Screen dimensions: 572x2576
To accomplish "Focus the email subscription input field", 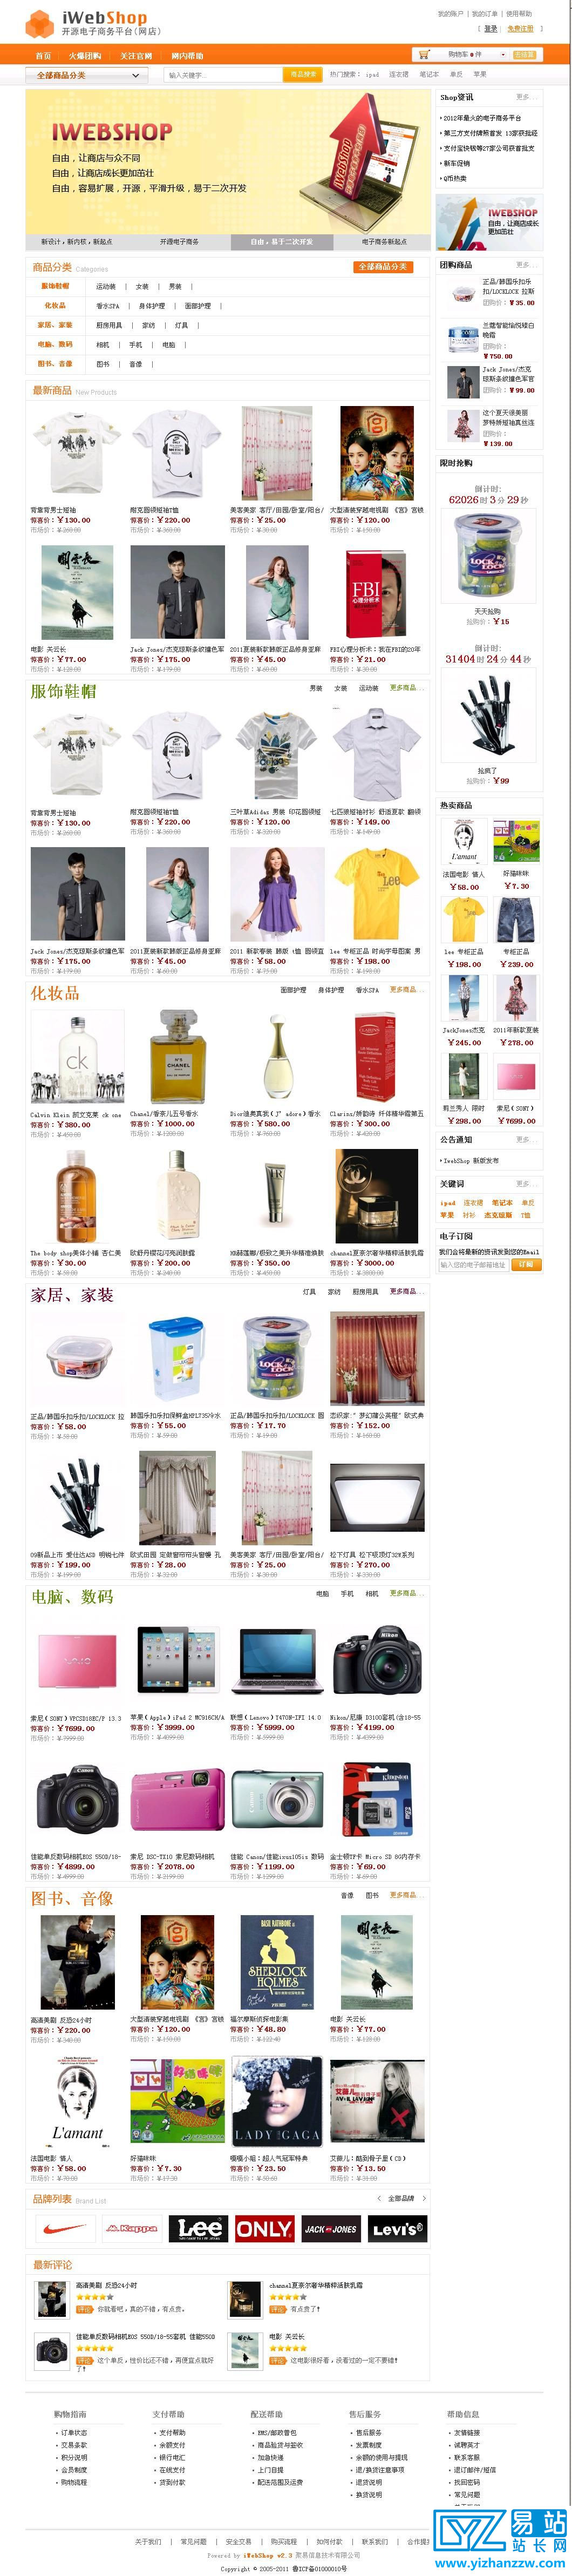I will pyautogui.click(x=474, y=1264).
